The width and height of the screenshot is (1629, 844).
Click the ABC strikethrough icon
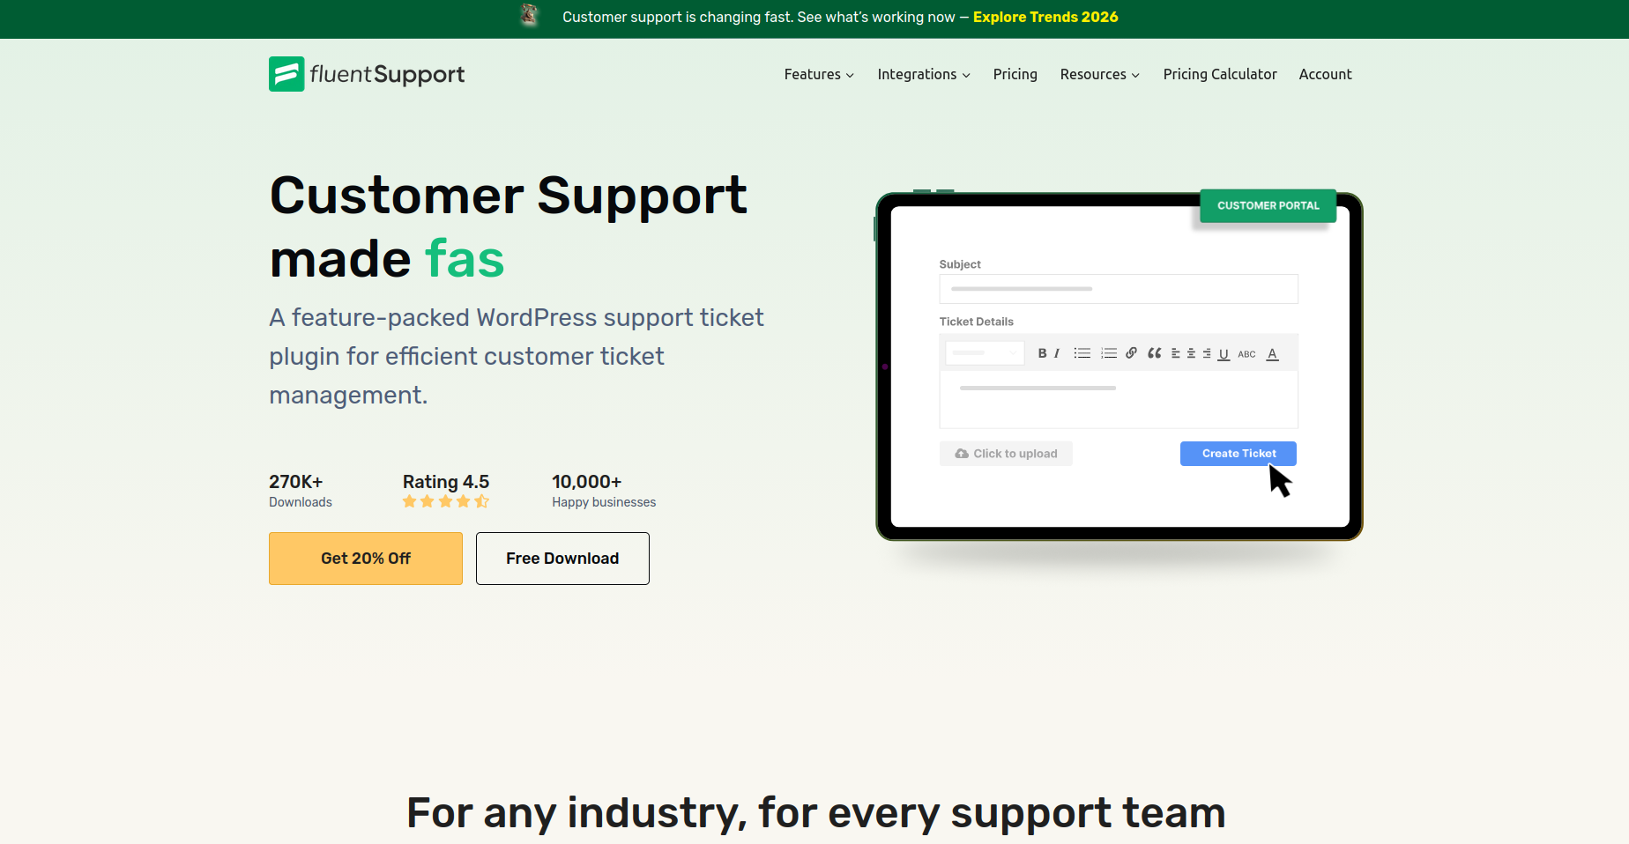(1246, 354)
